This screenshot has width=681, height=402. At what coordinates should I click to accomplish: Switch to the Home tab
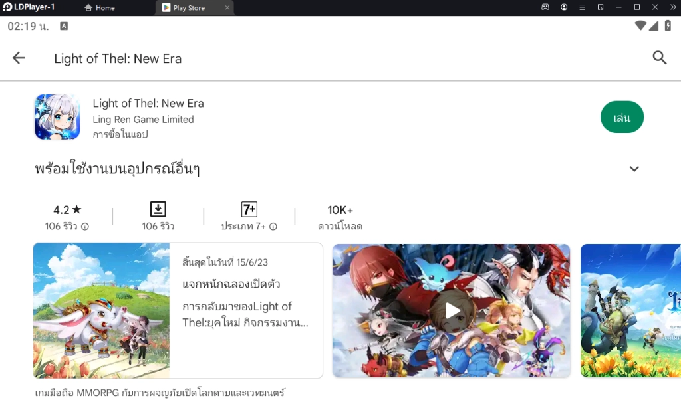coord(100,7)
